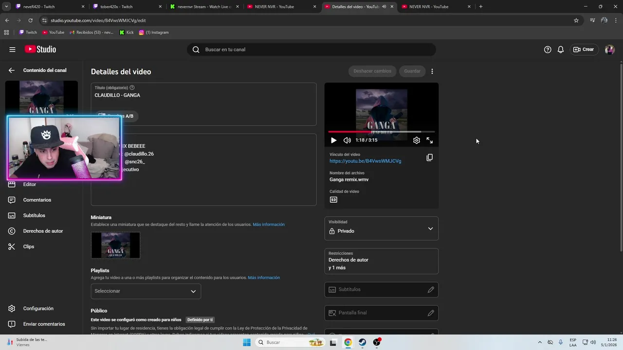Open the youtu.be video link

tap(365, 161)
